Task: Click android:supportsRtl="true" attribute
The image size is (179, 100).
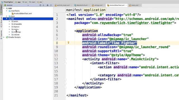Action: click(107, 51)
